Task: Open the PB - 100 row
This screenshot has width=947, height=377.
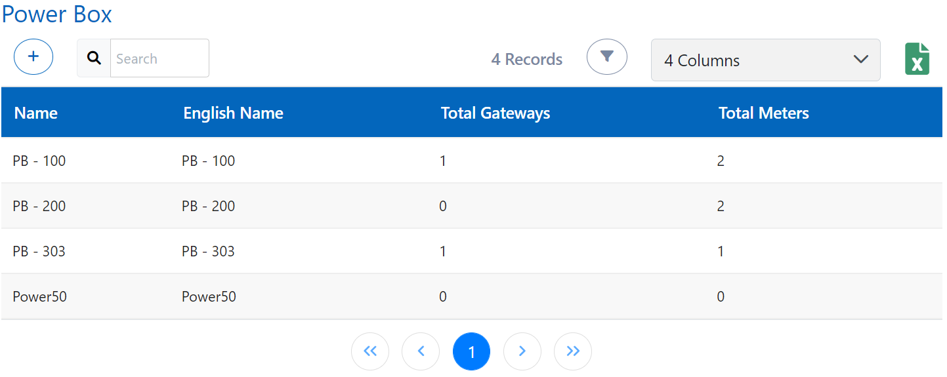Action: 39,161
